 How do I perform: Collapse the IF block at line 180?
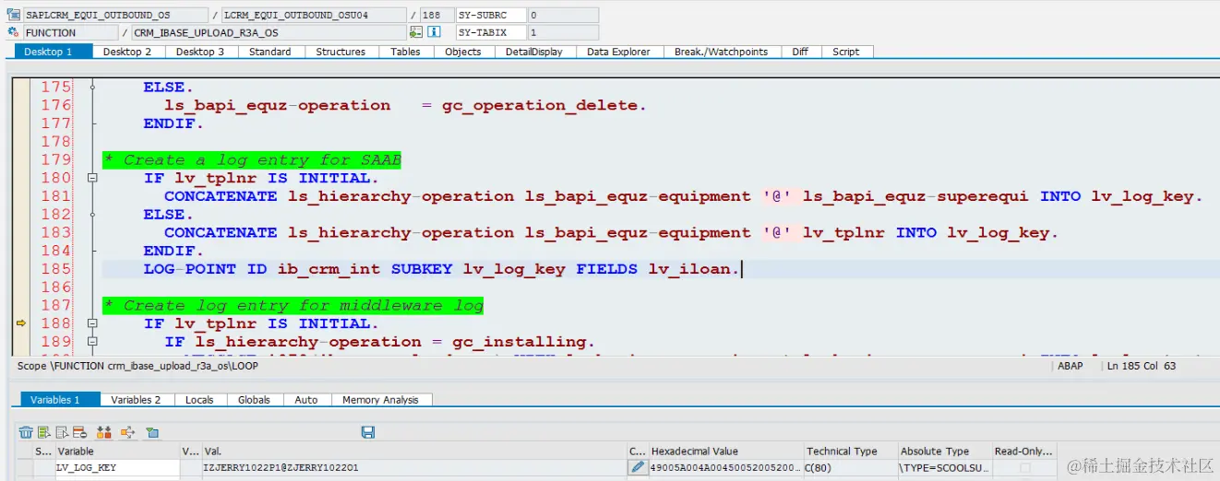[x=91, y=178]
